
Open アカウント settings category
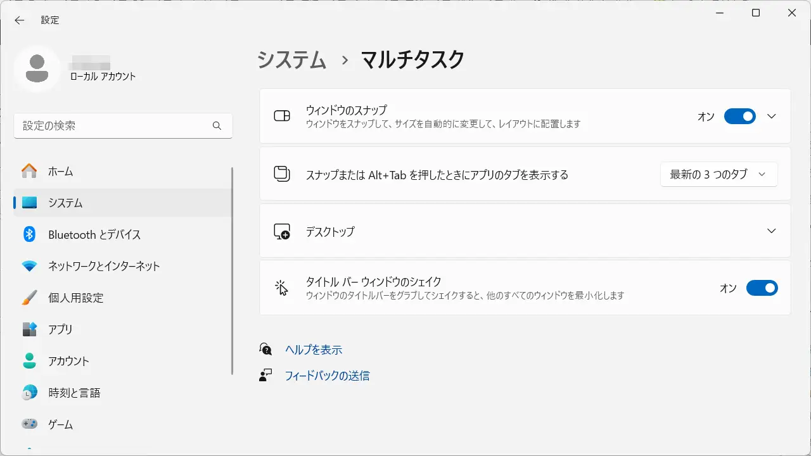pos(68,361)
